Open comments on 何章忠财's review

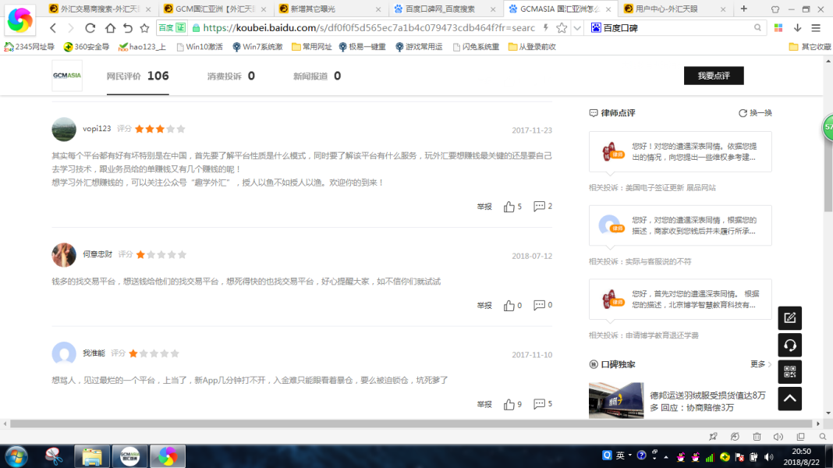click(x=539, y=306)
